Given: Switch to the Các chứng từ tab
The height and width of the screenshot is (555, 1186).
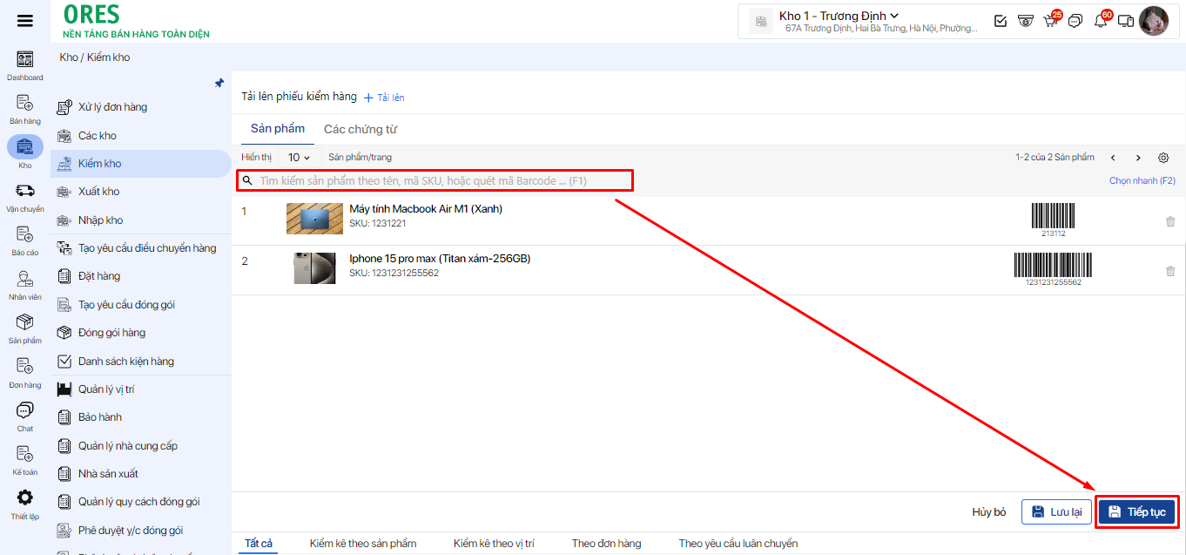Looking at the screenshot, I should [x=360, y=129].
